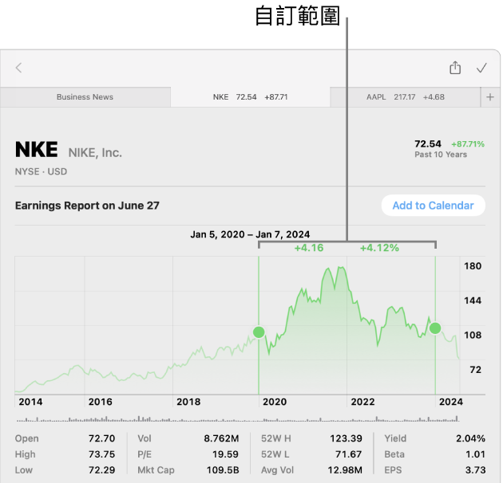Image resolution: width=503 pixels, height=483 pixels.
Task: Select the left range handle dot
Action: pos(259,332)
